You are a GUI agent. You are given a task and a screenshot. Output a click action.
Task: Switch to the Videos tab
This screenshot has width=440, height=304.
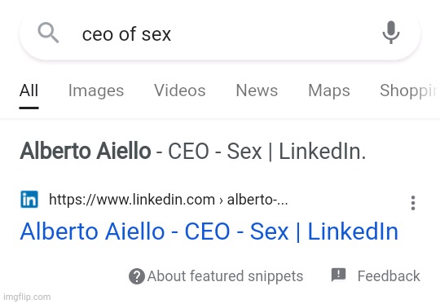(180, 90)
